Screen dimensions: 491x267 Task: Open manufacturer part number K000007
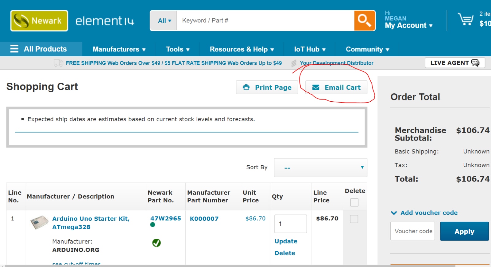204,219
